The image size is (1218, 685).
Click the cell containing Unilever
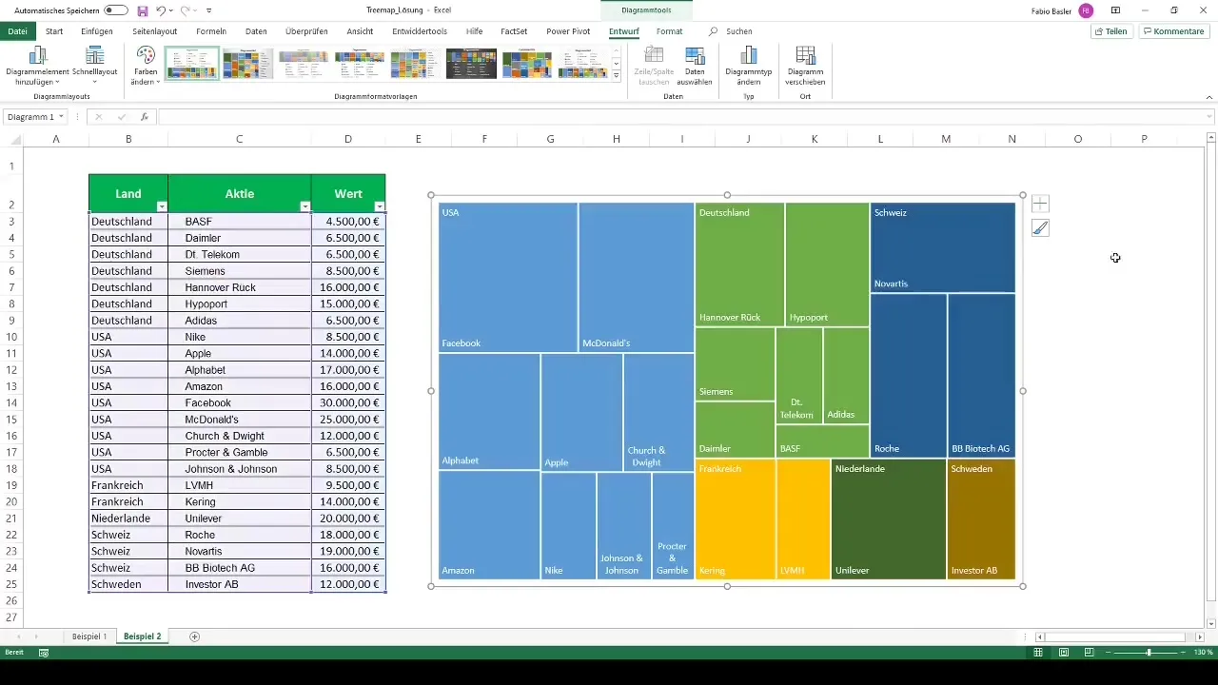(x=240, y=519)
